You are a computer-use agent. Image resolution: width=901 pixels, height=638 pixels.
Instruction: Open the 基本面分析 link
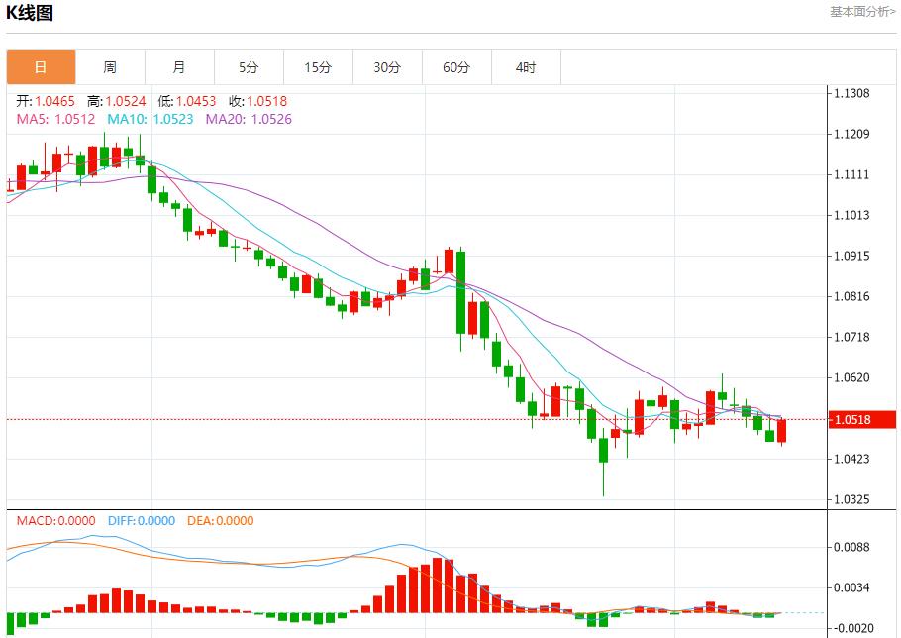[861, 12]
